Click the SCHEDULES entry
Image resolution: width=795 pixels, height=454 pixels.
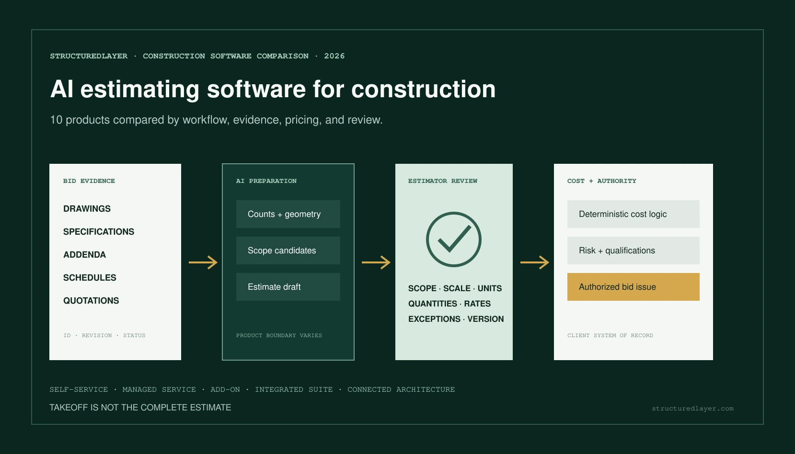[90, 278]
